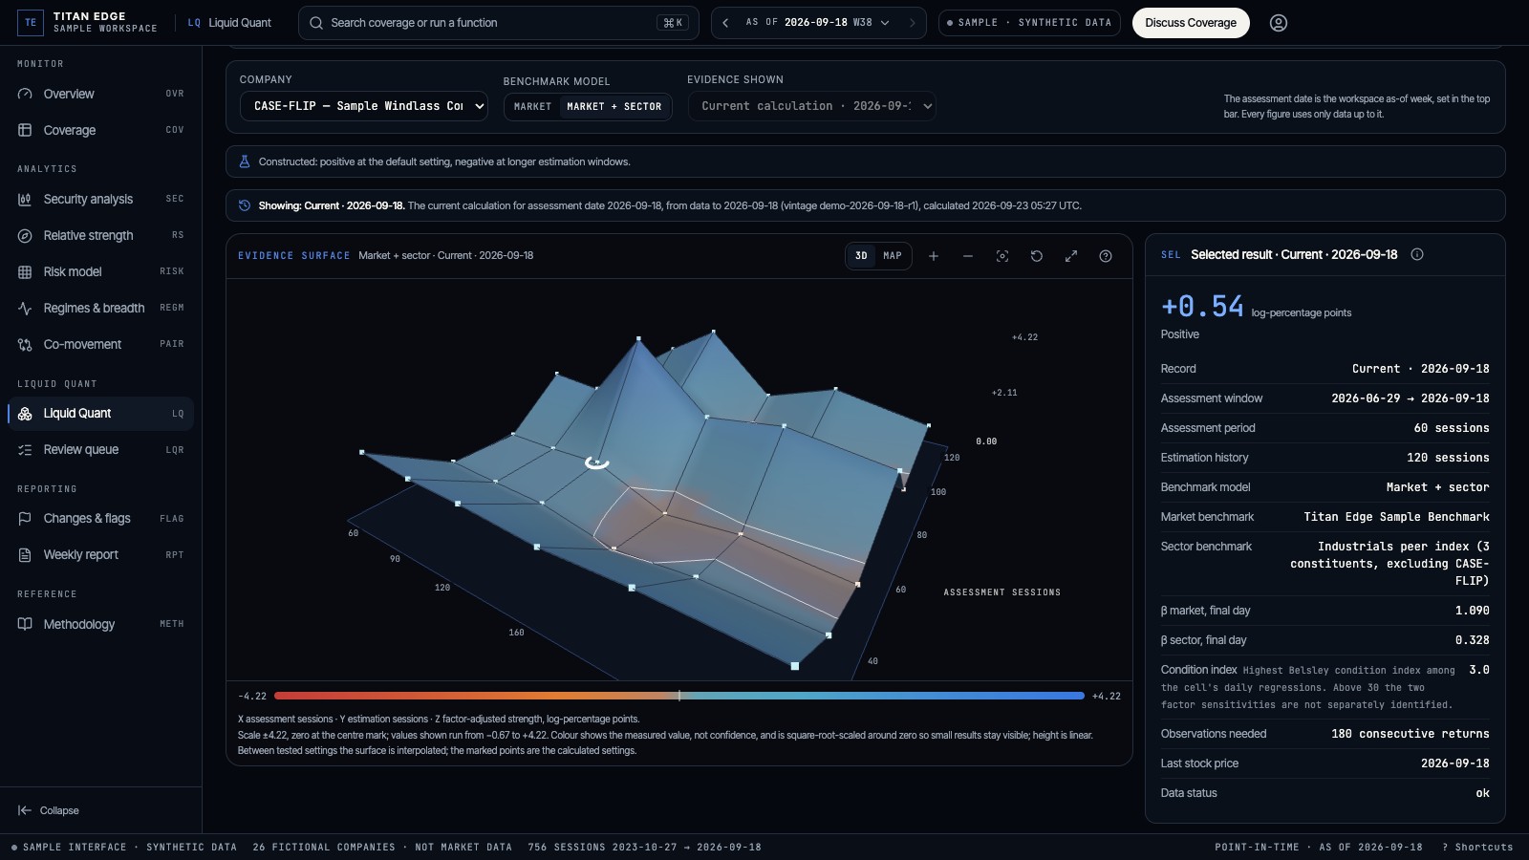
Task: Click the assessment window date range value
Action: coord(1411,398)
